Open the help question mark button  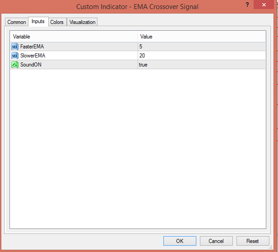click(247, 5)
